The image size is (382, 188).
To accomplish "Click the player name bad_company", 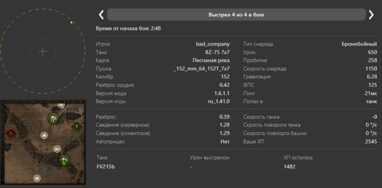I will coord(213,44).
